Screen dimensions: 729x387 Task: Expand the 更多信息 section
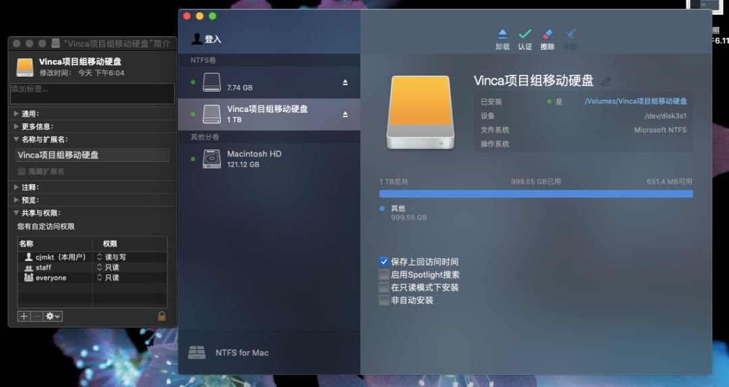click(x=16, y=126)
